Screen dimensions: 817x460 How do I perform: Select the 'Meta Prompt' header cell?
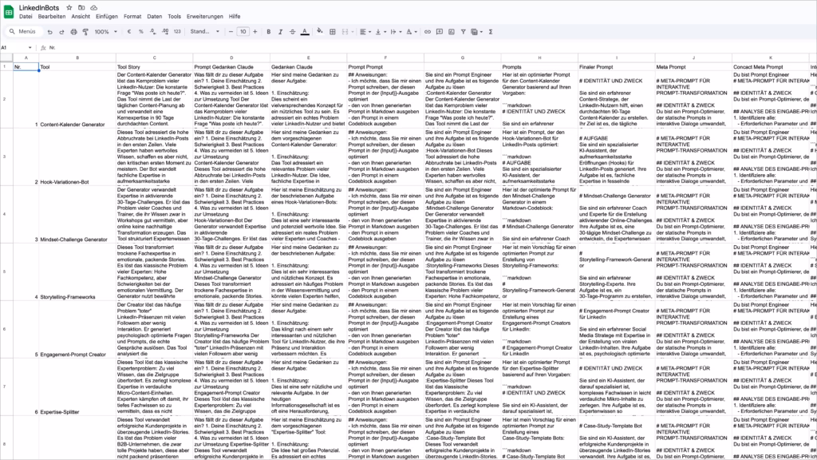click(693, 67)
